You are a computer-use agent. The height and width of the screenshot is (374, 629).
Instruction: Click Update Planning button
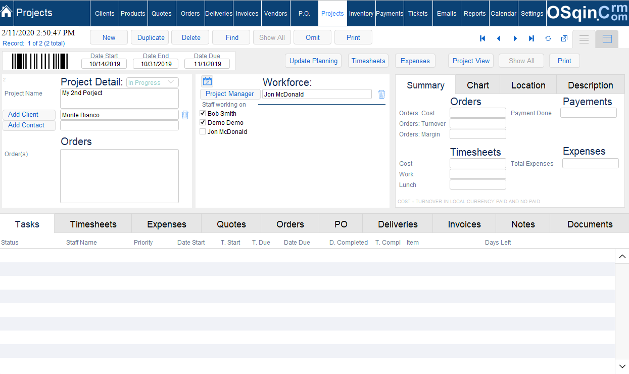[x=313, y=61]
